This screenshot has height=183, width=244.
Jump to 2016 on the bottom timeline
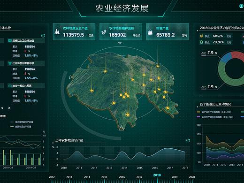(x=122, y=177)
